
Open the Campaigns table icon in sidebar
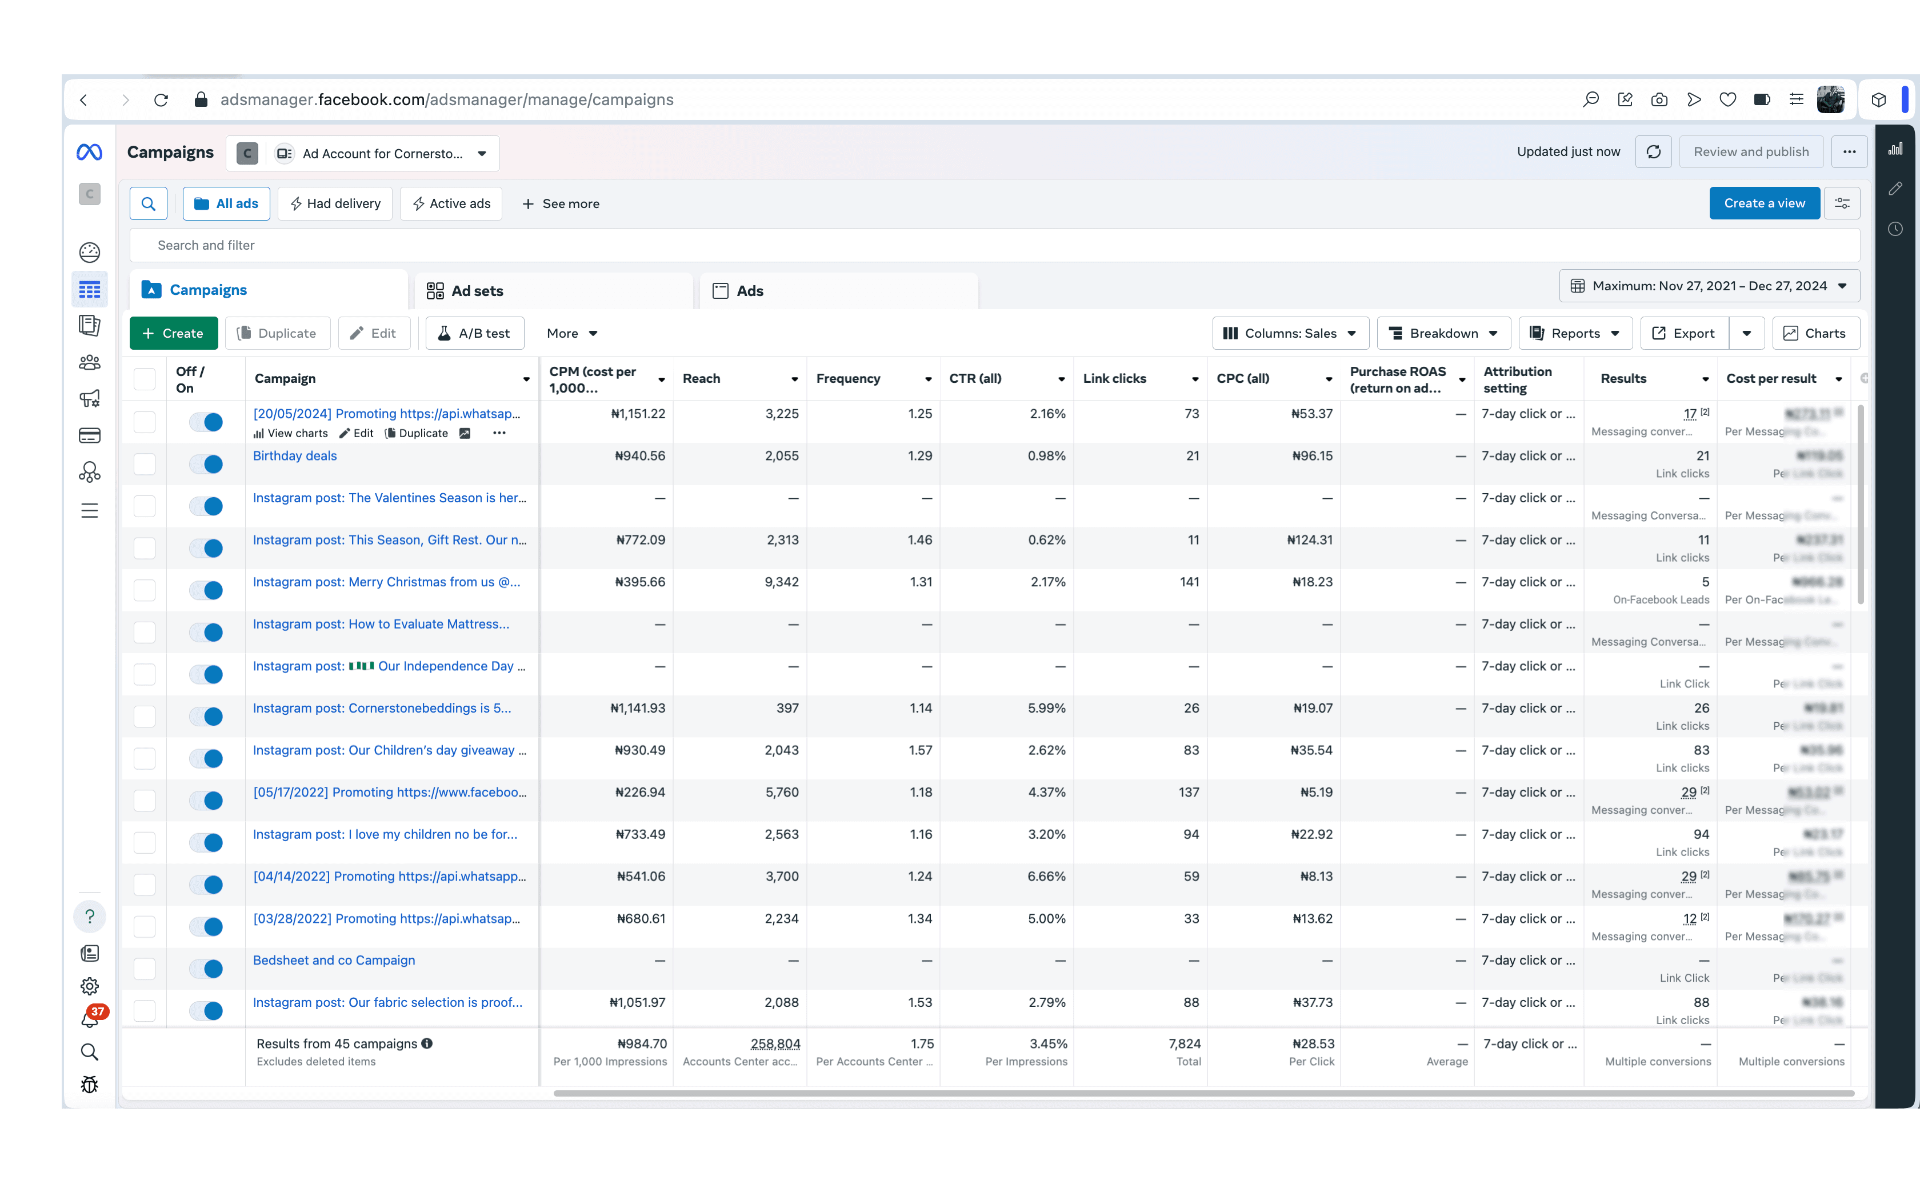coord(90,290)
